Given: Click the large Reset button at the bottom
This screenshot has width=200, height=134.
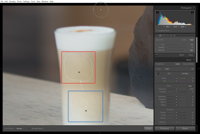Looking at the screenshot, I should coord(185,128).
